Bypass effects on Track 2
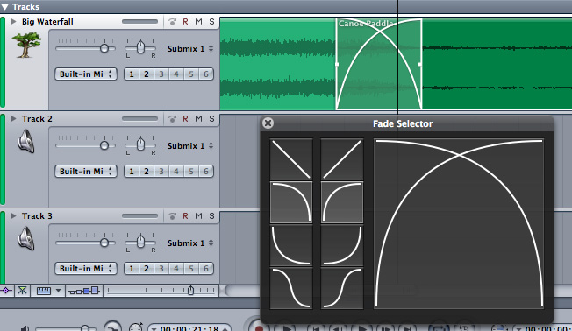Screen dimensions: 572x331 click(172, 119)
